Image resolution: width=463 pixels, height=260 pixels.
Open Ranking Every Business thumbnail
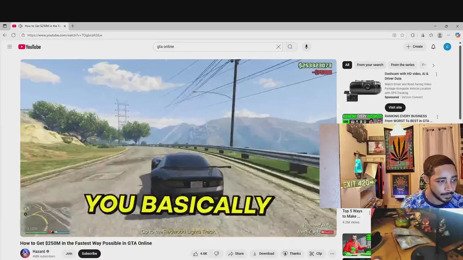[362, 118]
